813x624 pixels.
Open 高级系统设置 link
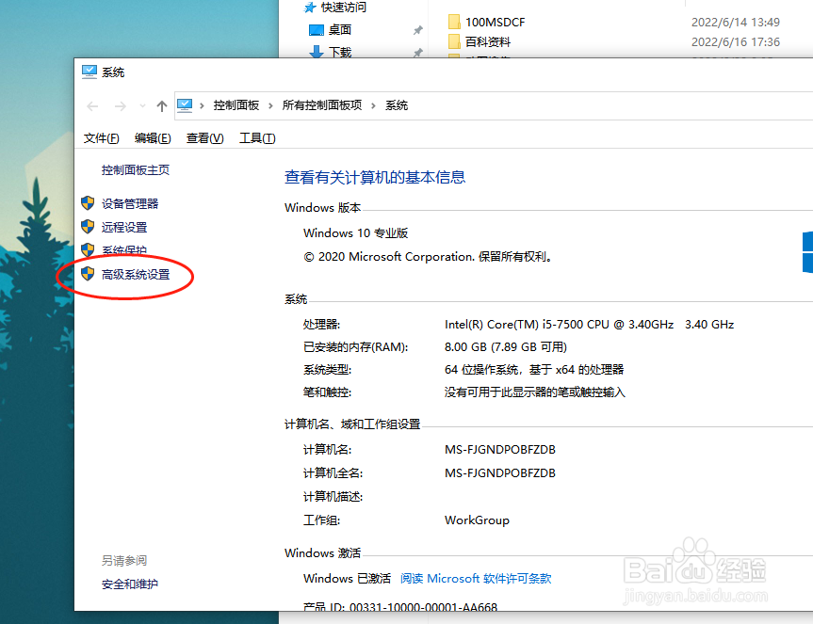pyautogui.click(x=136, y=275)
